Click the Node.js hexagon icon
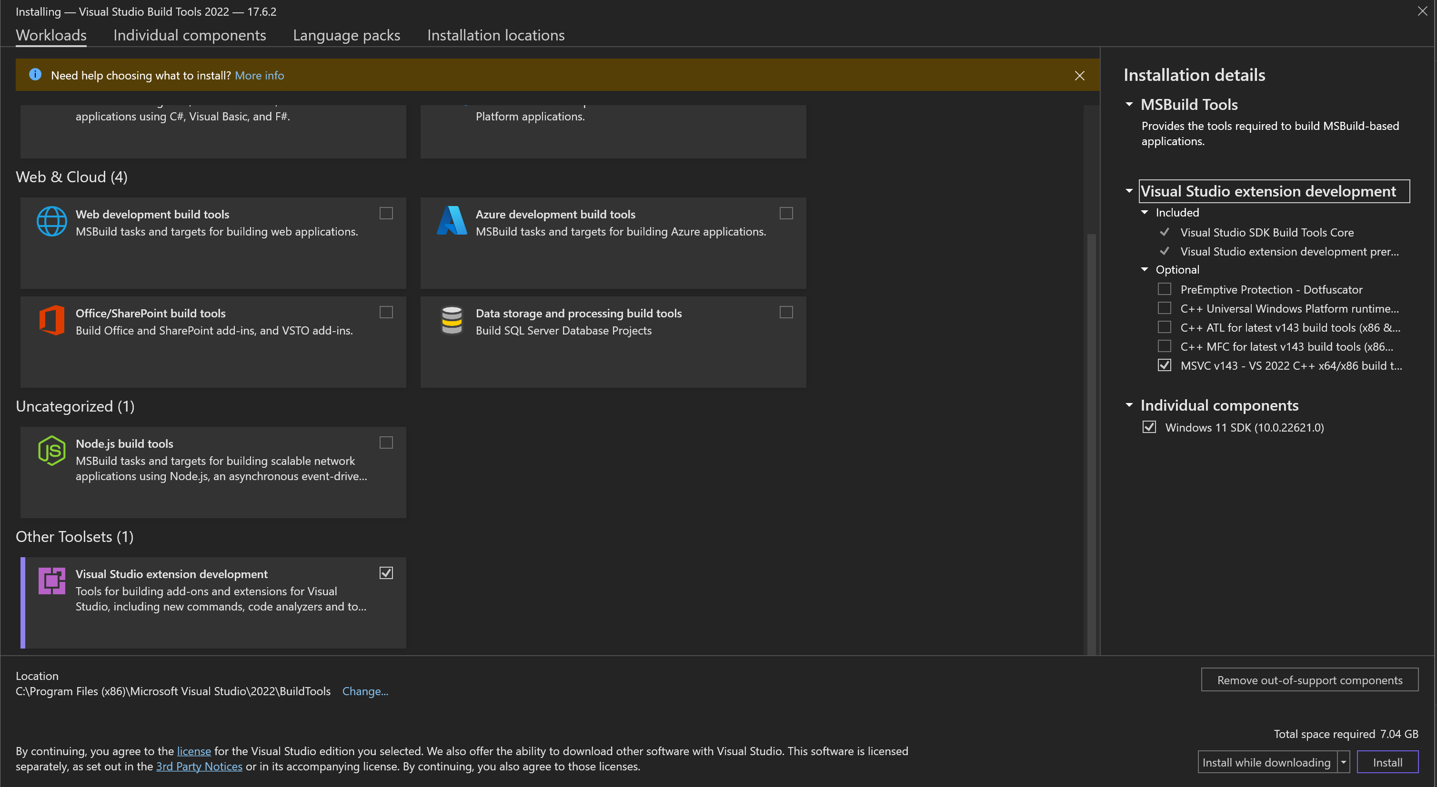Screen dimensions: 1437x787 (x=51, y=450)
